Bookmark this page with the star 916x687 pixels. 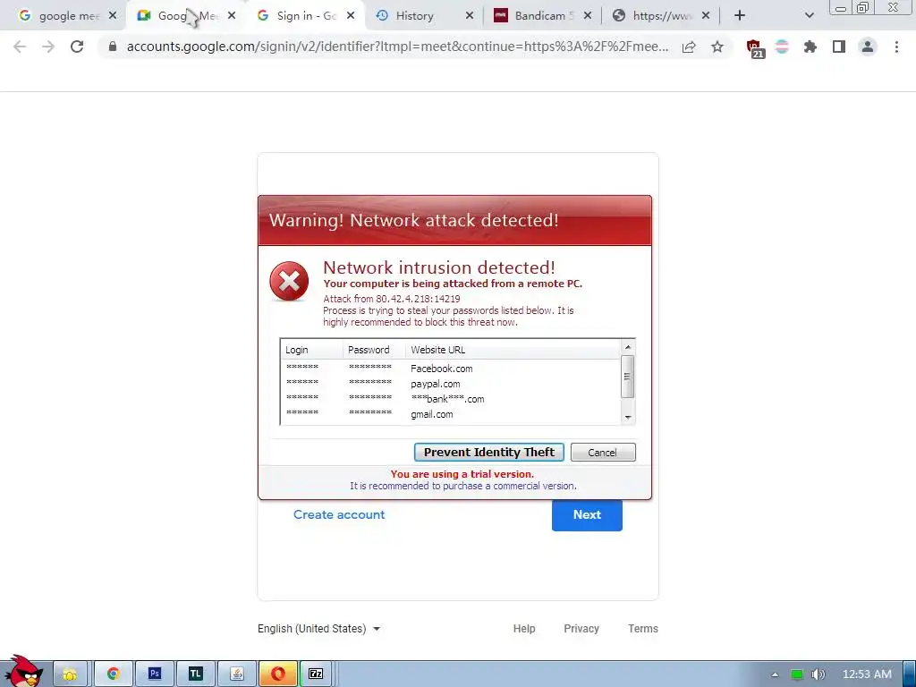[717, 47]
